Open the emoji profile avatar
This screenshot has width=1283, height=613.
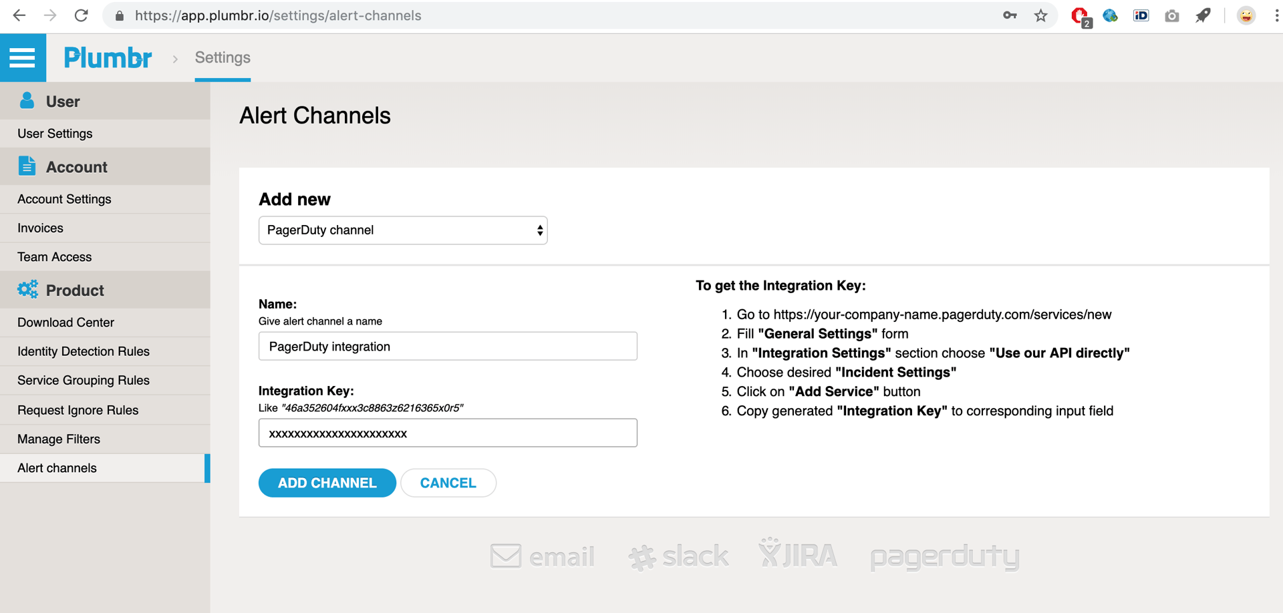(1246, 15)
